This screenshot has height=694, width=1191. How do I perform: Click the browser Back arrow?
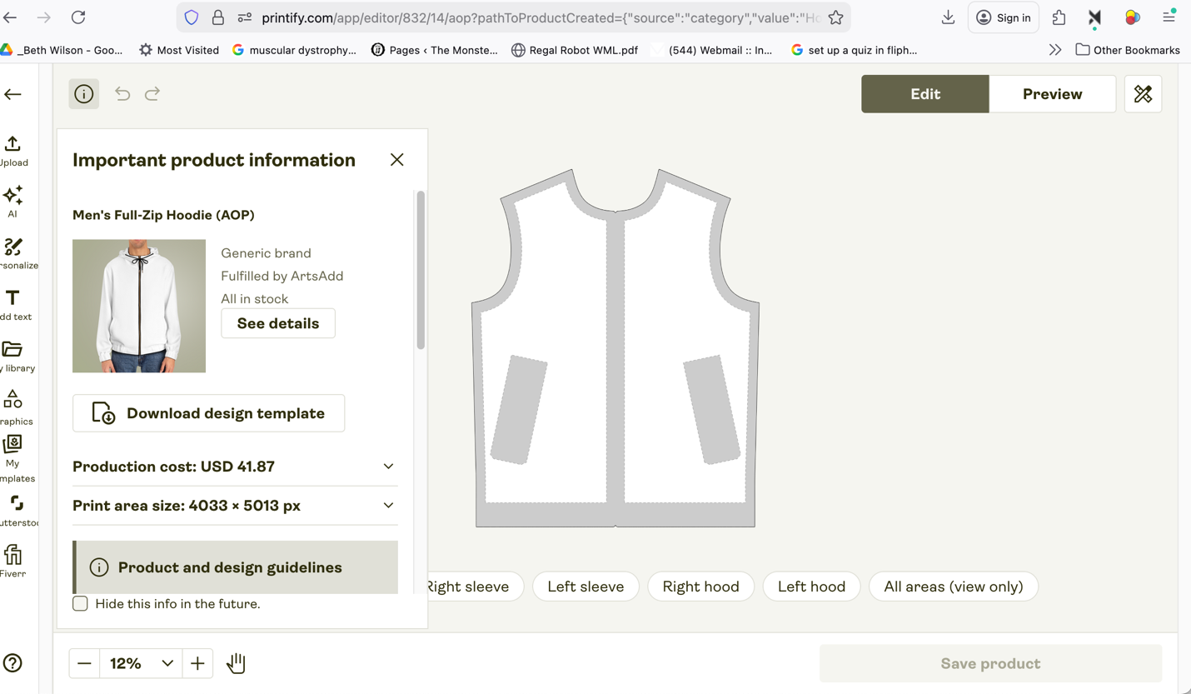[x=10, y=17]
